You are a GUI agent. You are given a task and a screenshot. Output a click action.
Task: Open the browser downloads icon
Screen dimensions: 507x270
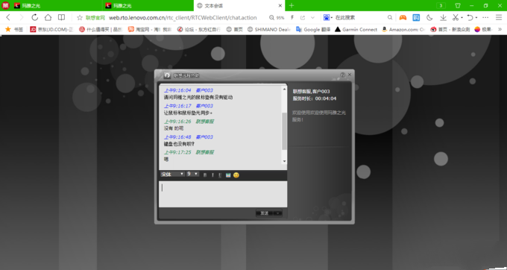[443, 17]
